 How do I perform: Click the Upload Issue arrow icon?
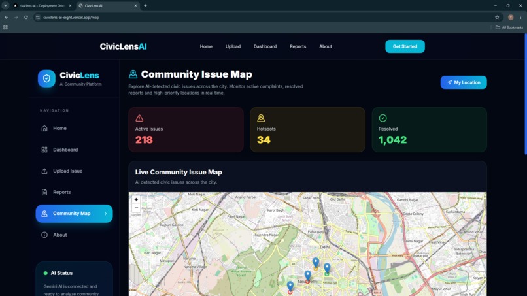(x=44, y=171)
